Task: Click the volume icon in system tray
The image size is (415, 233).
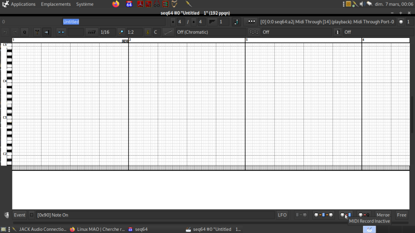Action: (x=362, y=4)
